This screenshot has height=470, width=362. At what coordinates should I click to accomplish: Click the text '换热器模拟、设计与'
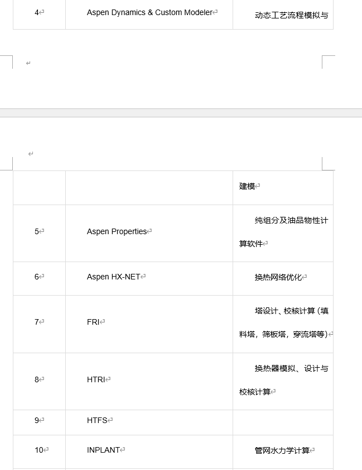click(x=291, y=368)
